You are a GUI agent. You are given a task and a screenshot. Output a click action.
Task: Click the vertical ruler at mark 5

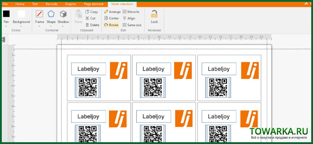pyautogui.click(x=13, y=96)
